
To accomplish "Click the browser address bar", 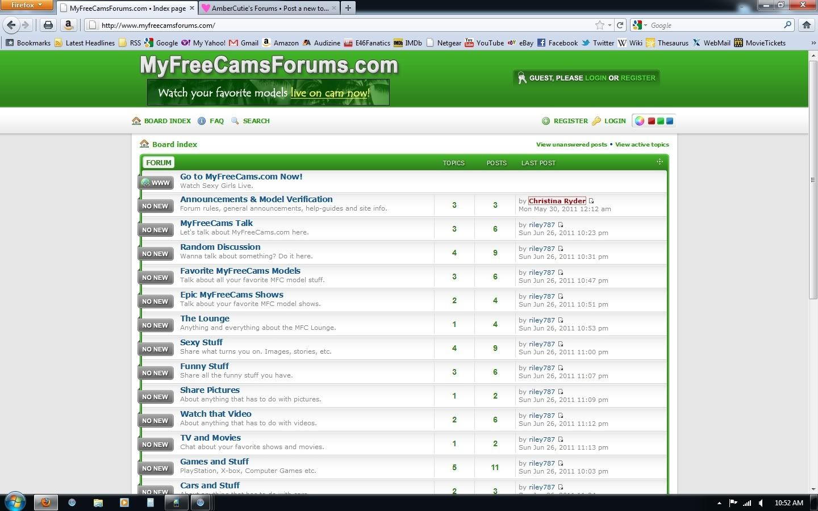I will 347,25.
